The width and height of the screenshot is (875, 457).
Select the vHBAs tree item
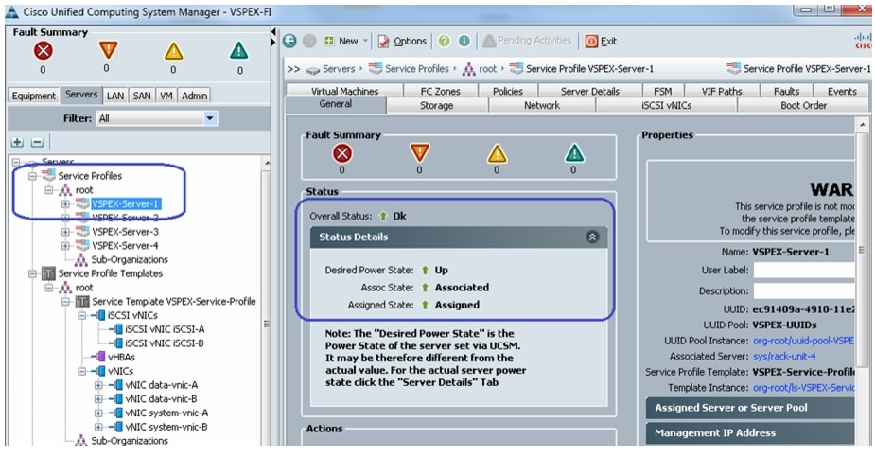tap(121, 357)
